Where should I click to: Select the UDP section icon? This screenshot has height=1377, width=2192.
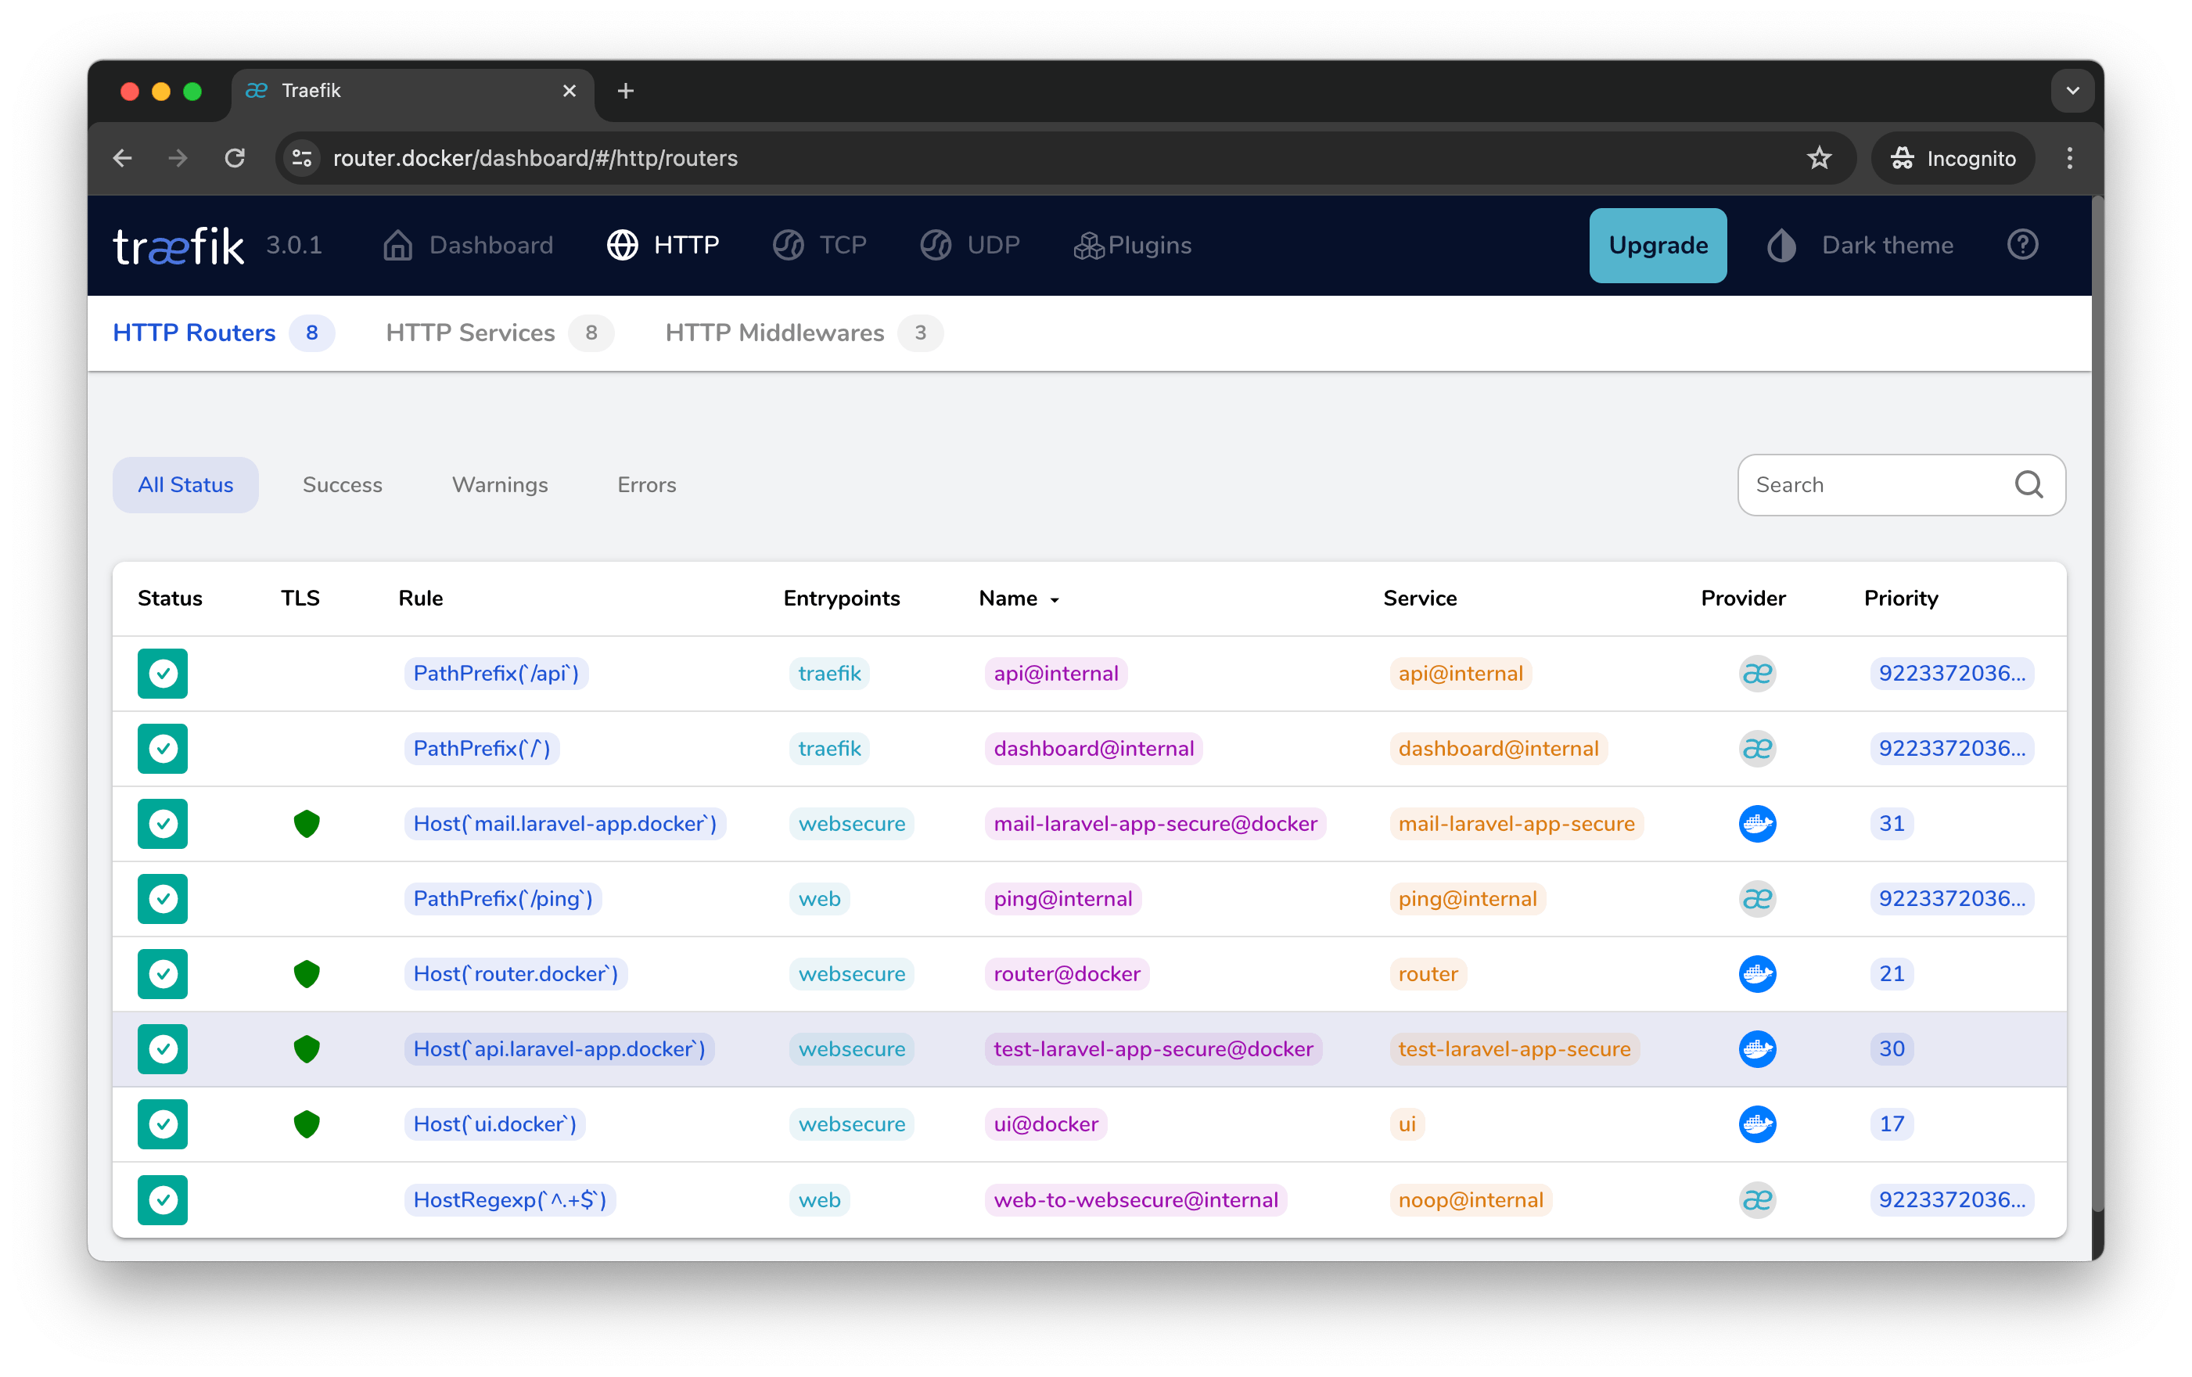936,246
